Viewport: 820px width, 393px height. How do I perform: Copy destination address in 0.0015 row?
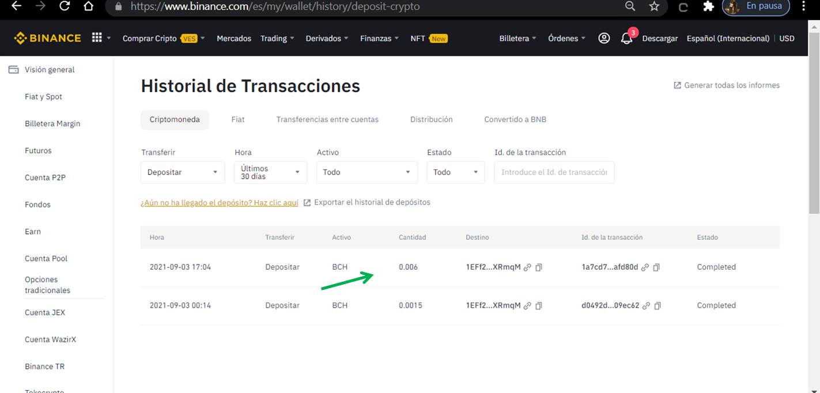click(539, 306)
